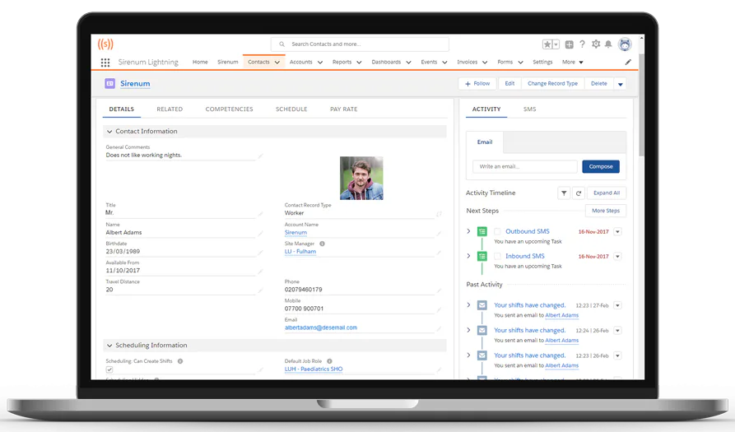
Task: Click the Expand All button
Action: click(x=607, y=193)
